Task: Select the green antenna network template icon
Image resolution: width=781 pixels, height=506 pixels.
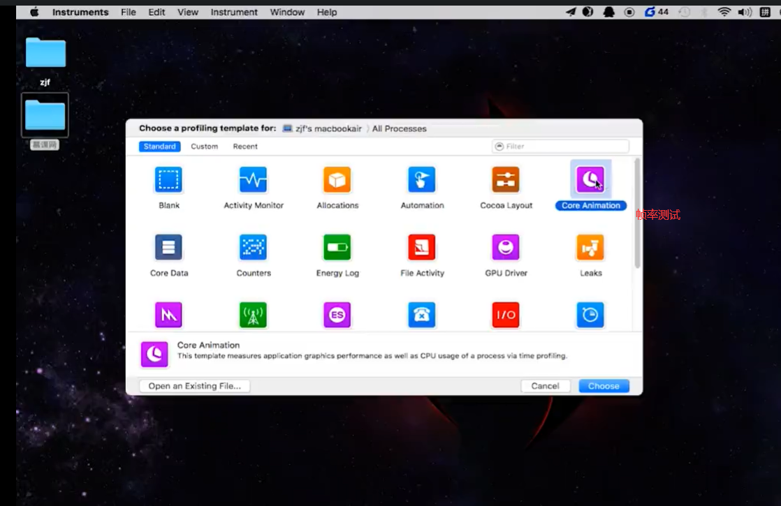Action: [x=253, y=315]
